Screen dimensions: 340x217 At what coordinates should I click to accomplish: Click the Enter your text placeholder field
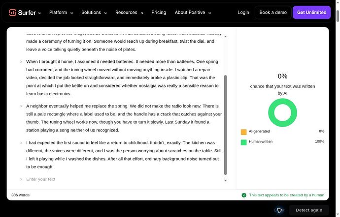pos(41,179)
